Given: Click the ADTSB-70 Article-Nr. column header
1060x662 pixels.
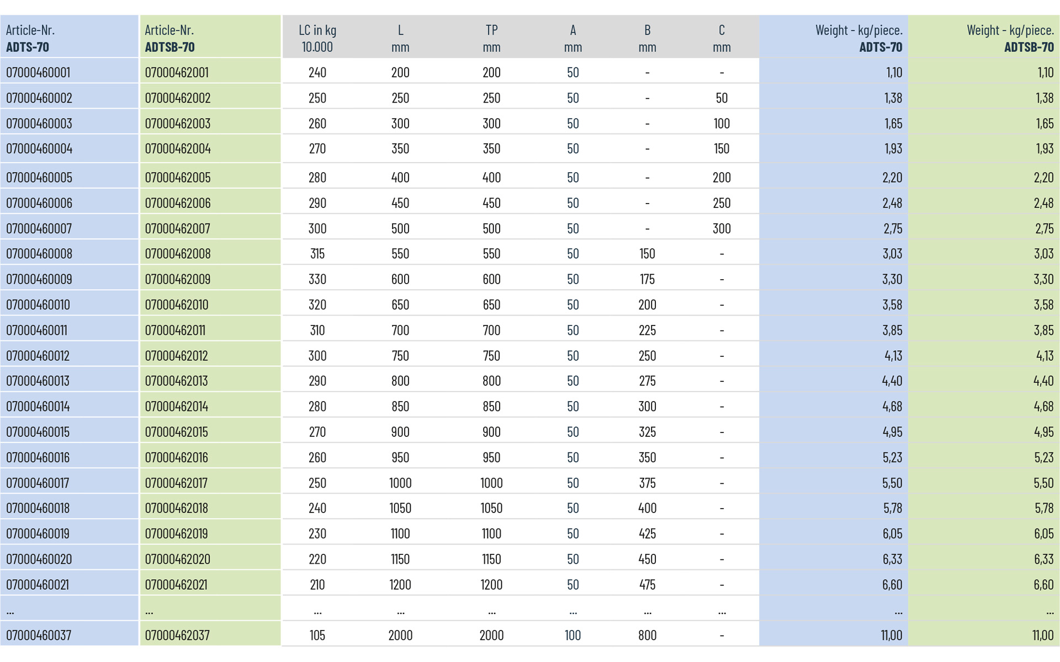Looking at the screenshot, I should (169, 38).
